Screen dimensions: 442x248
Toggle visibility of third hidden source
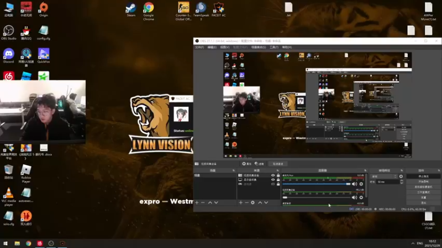(273, 184)
